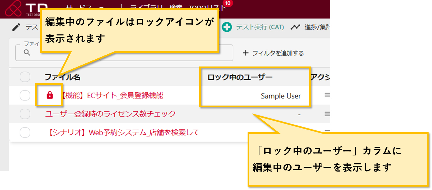
Task: Open the action menu for the ライセンス数チェック row
Action: click(x=327, y=114)
